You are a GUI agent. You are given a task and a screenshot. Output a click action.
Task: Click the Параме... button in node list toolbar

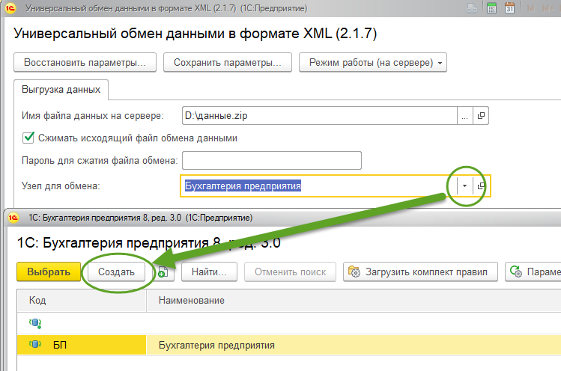(x=533, y=272)
